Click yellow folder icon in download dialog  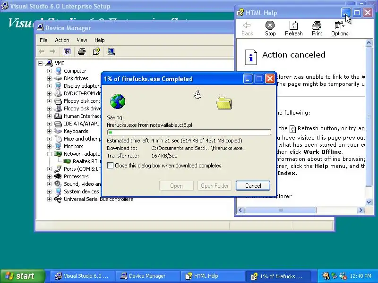(224, 103)
